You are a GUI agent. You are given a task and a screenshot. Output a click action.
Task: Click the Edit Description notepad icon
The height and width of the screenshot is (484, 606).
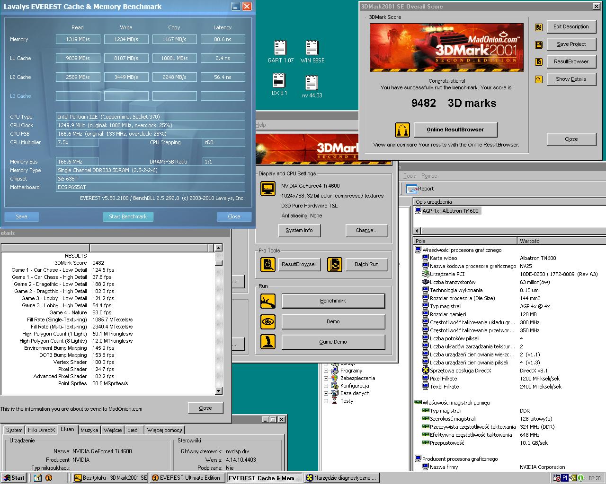point(539,27)
